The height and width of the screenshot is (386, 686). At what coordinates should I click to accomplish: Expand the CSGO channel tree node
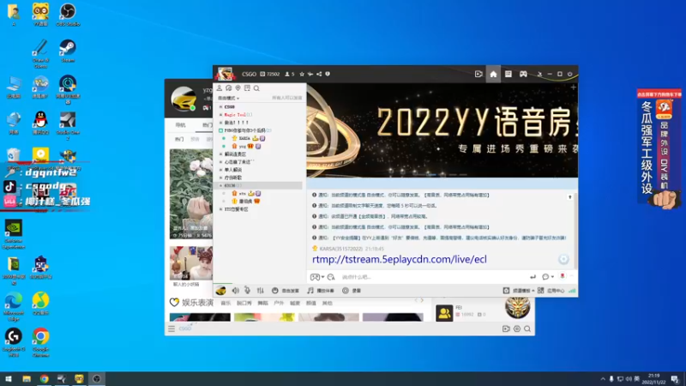(x=220, y=106)
